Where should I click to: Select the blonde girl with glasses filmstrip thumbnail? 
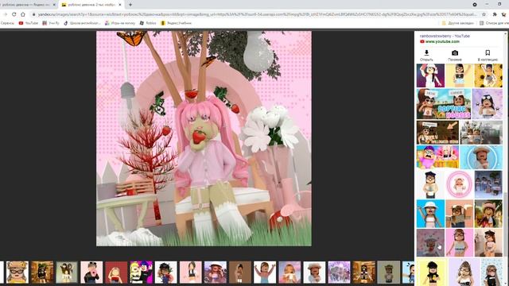coord(17,272)
